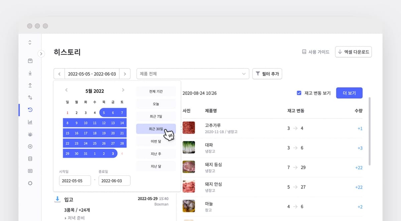Open the package box icon in sidebar
Screen dimensions: 401x221
30,61
